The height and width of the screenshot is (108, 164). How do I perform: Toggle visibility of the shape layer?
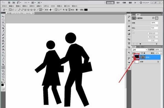[x=133, y=57]
